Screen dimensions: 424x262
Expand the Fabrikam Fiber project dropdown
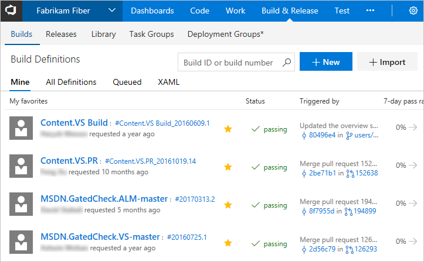pos(112,11)
